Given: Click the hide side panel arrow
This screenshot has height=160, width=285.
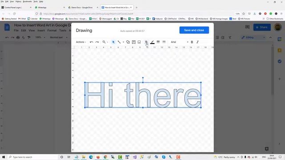Looking at the screenshot, I should (280, 144).
